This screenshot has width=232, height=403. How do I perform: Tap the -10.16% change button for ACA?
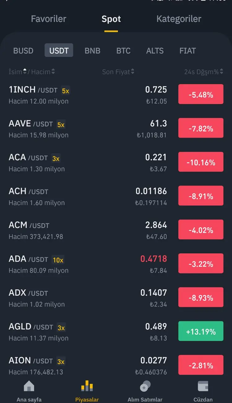click(201, 162)
